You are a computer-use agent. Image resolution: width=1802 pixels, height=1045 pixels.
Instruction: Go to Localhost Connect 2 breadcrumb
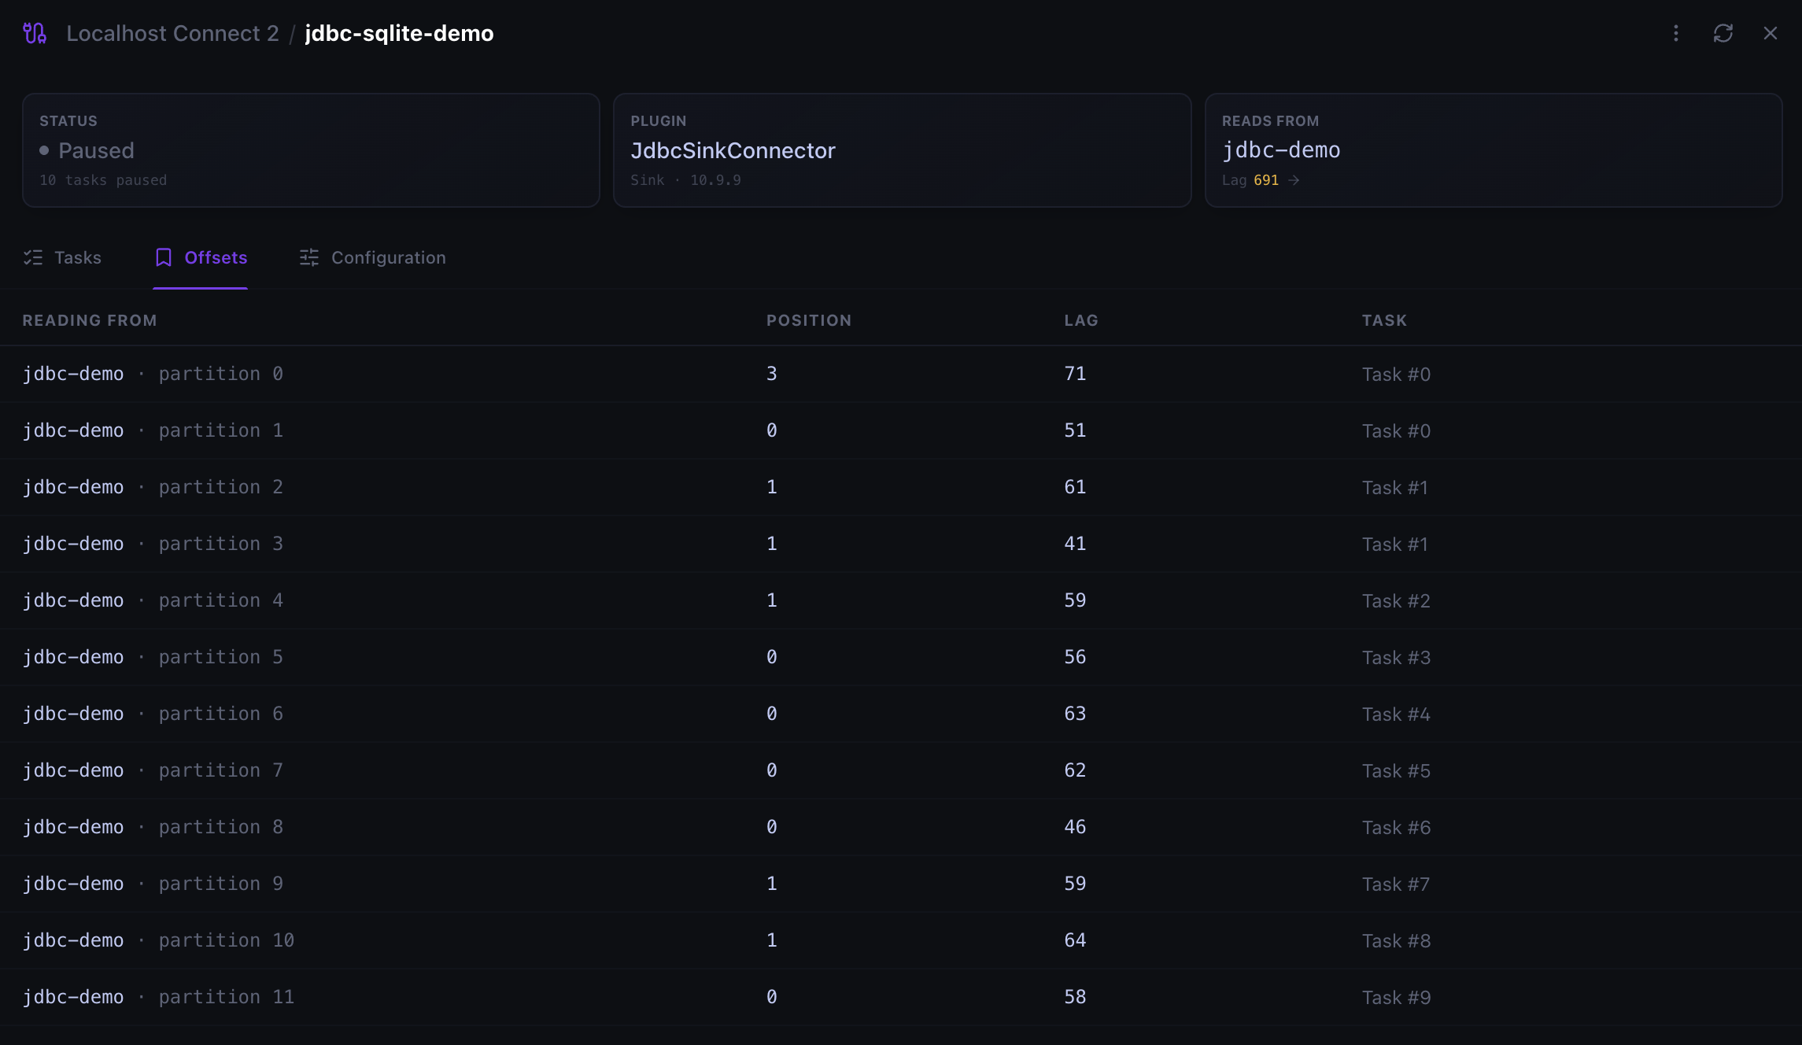(x=172, y=33)
